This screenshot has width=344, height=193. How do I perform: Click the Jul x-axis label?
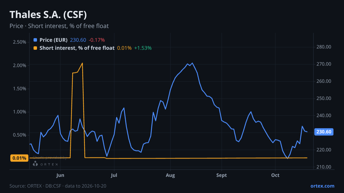114,175
